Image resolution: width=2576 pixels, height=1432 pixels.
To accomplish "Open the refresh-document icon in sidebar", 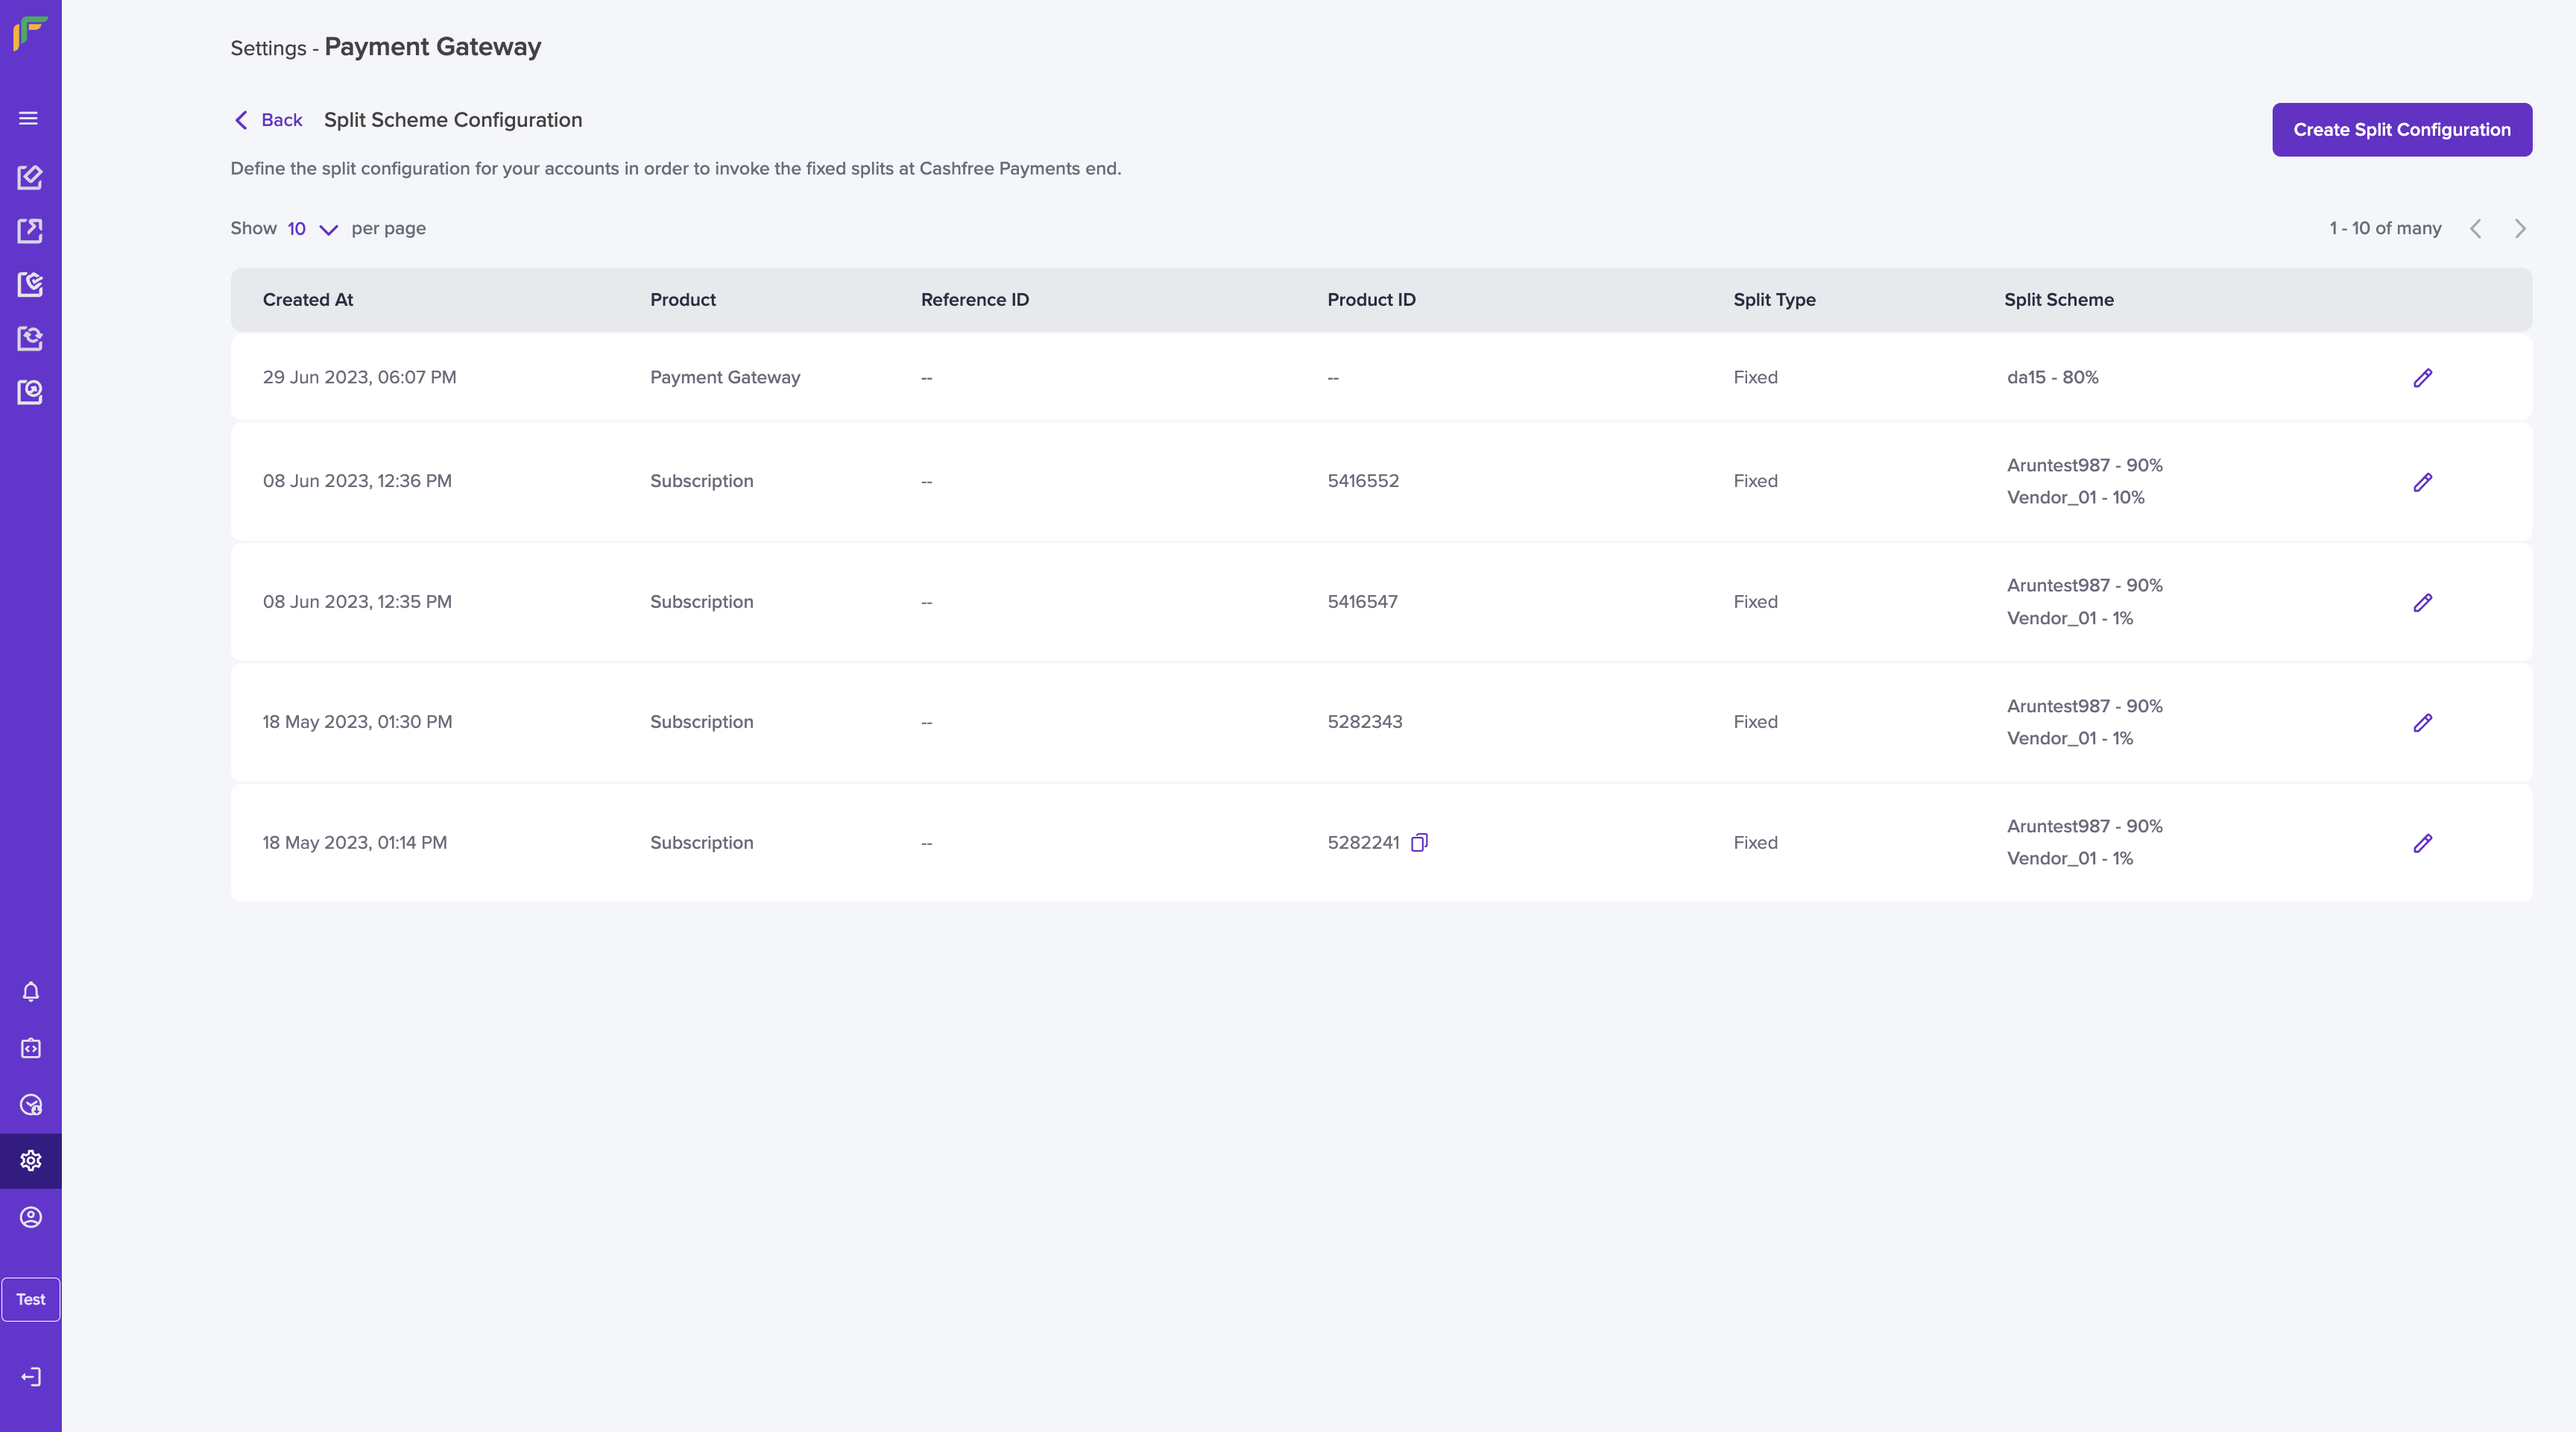I will point(31,339).
